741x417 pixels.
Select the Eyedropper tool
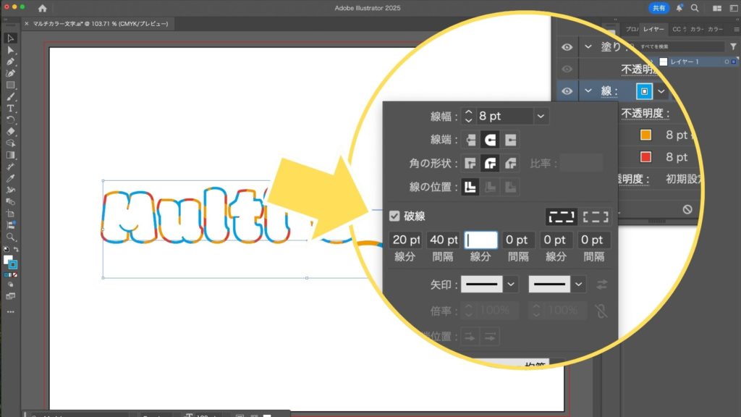pos(11,178)
